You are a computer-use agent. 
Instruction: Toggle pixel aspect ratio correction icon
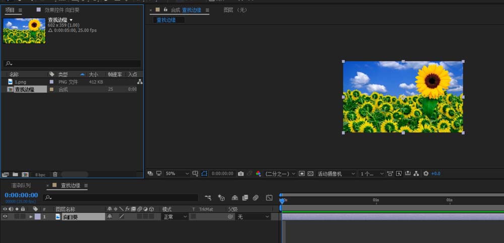[390, 174]
